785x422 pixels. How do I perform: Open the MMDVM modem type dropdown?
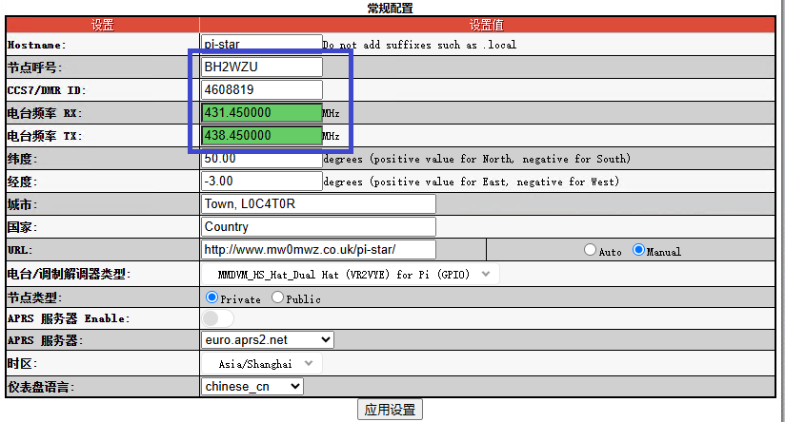click(x=350, y=275)
